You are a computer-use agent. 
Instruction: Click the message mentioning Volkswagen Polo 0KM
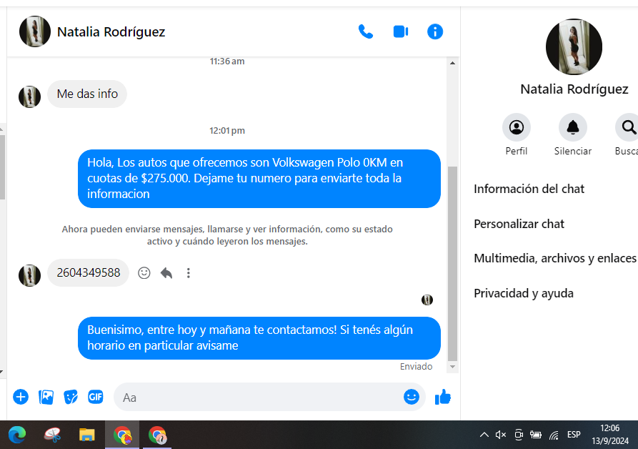259,178
